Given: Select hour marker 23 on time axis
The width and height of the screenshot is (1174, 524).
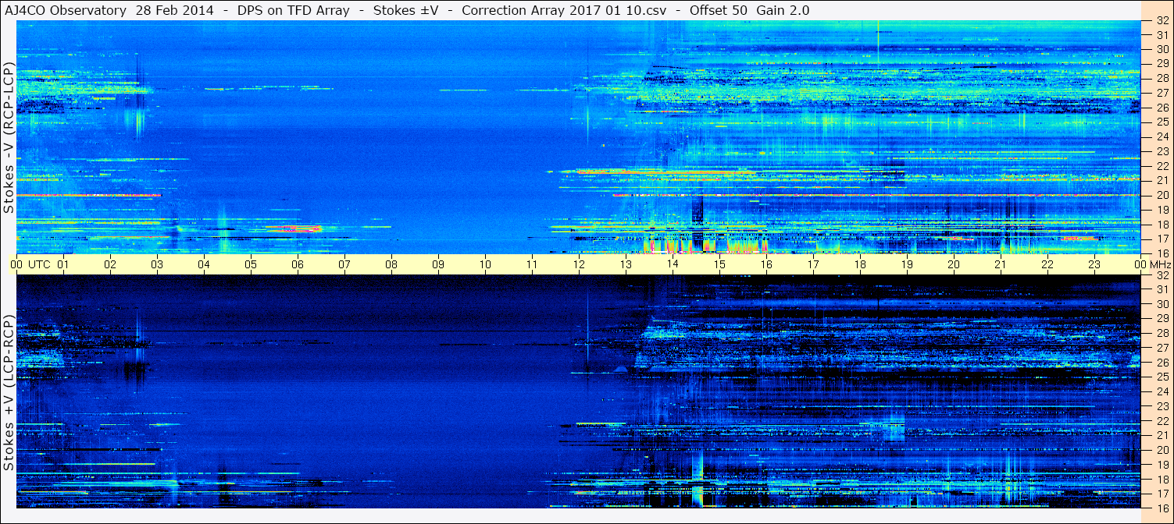Looking at the screenshot, I should (x=1094, y=264).
